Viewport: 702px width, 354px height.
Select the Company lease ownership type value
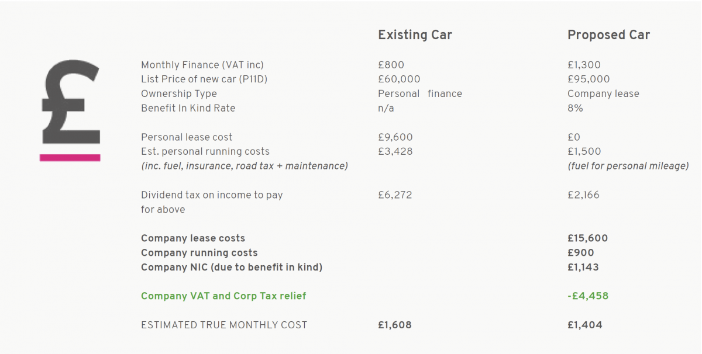click(x=603, y=93)
